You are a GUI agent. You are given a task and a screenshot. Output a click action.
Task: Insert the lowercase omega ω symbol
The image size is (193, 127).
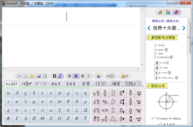click(x=51, y=110)
